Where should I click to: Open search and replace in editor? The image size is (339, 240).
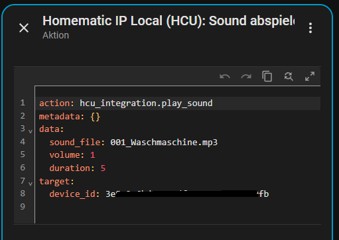pos(289,76)
